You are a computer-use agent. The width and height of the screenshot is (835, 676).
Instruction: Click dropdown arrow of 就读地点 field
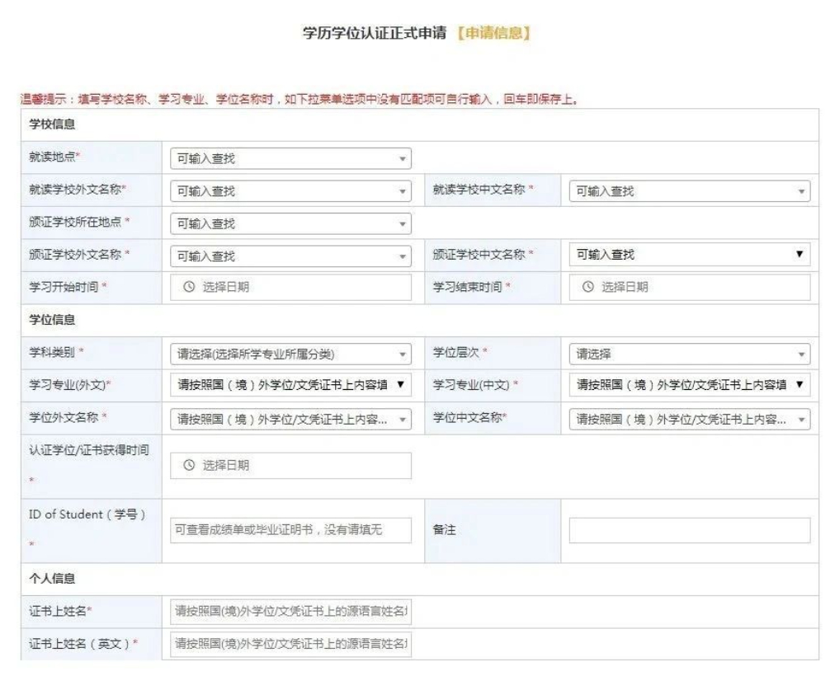[x=402, y=158]
